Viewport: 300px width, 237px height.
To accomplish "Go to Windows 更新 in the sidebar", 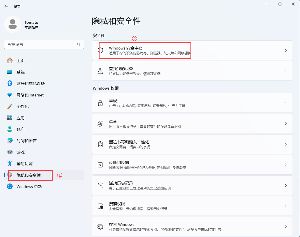I will point(29,187).
